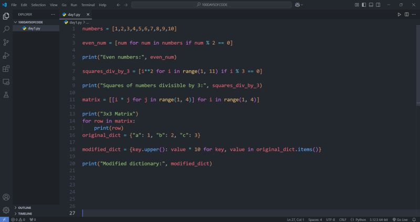Open the Manage gear icon
Viewport: 420px width, 222px height.
[6, 209]
